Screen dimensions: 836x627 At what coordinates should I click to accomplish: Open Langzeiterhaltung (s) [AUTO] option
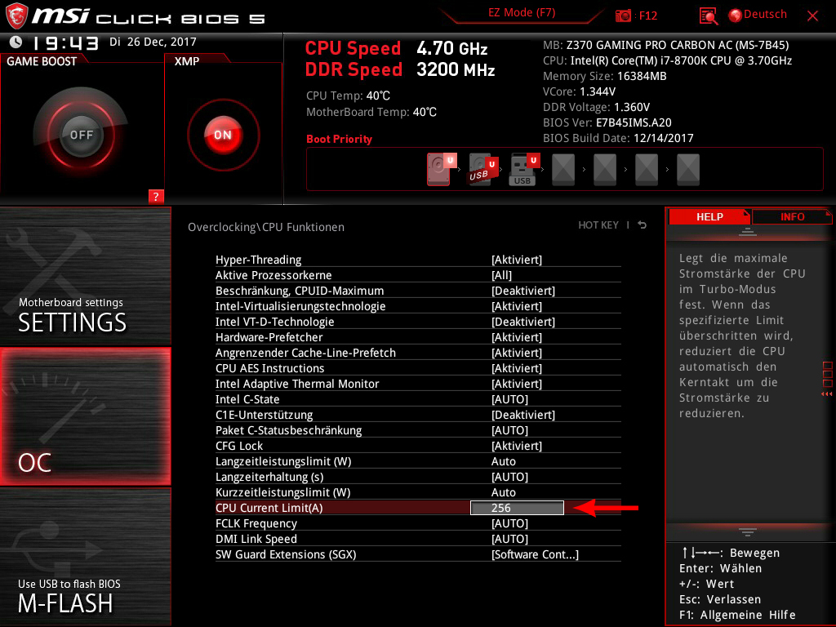point(418,477)
